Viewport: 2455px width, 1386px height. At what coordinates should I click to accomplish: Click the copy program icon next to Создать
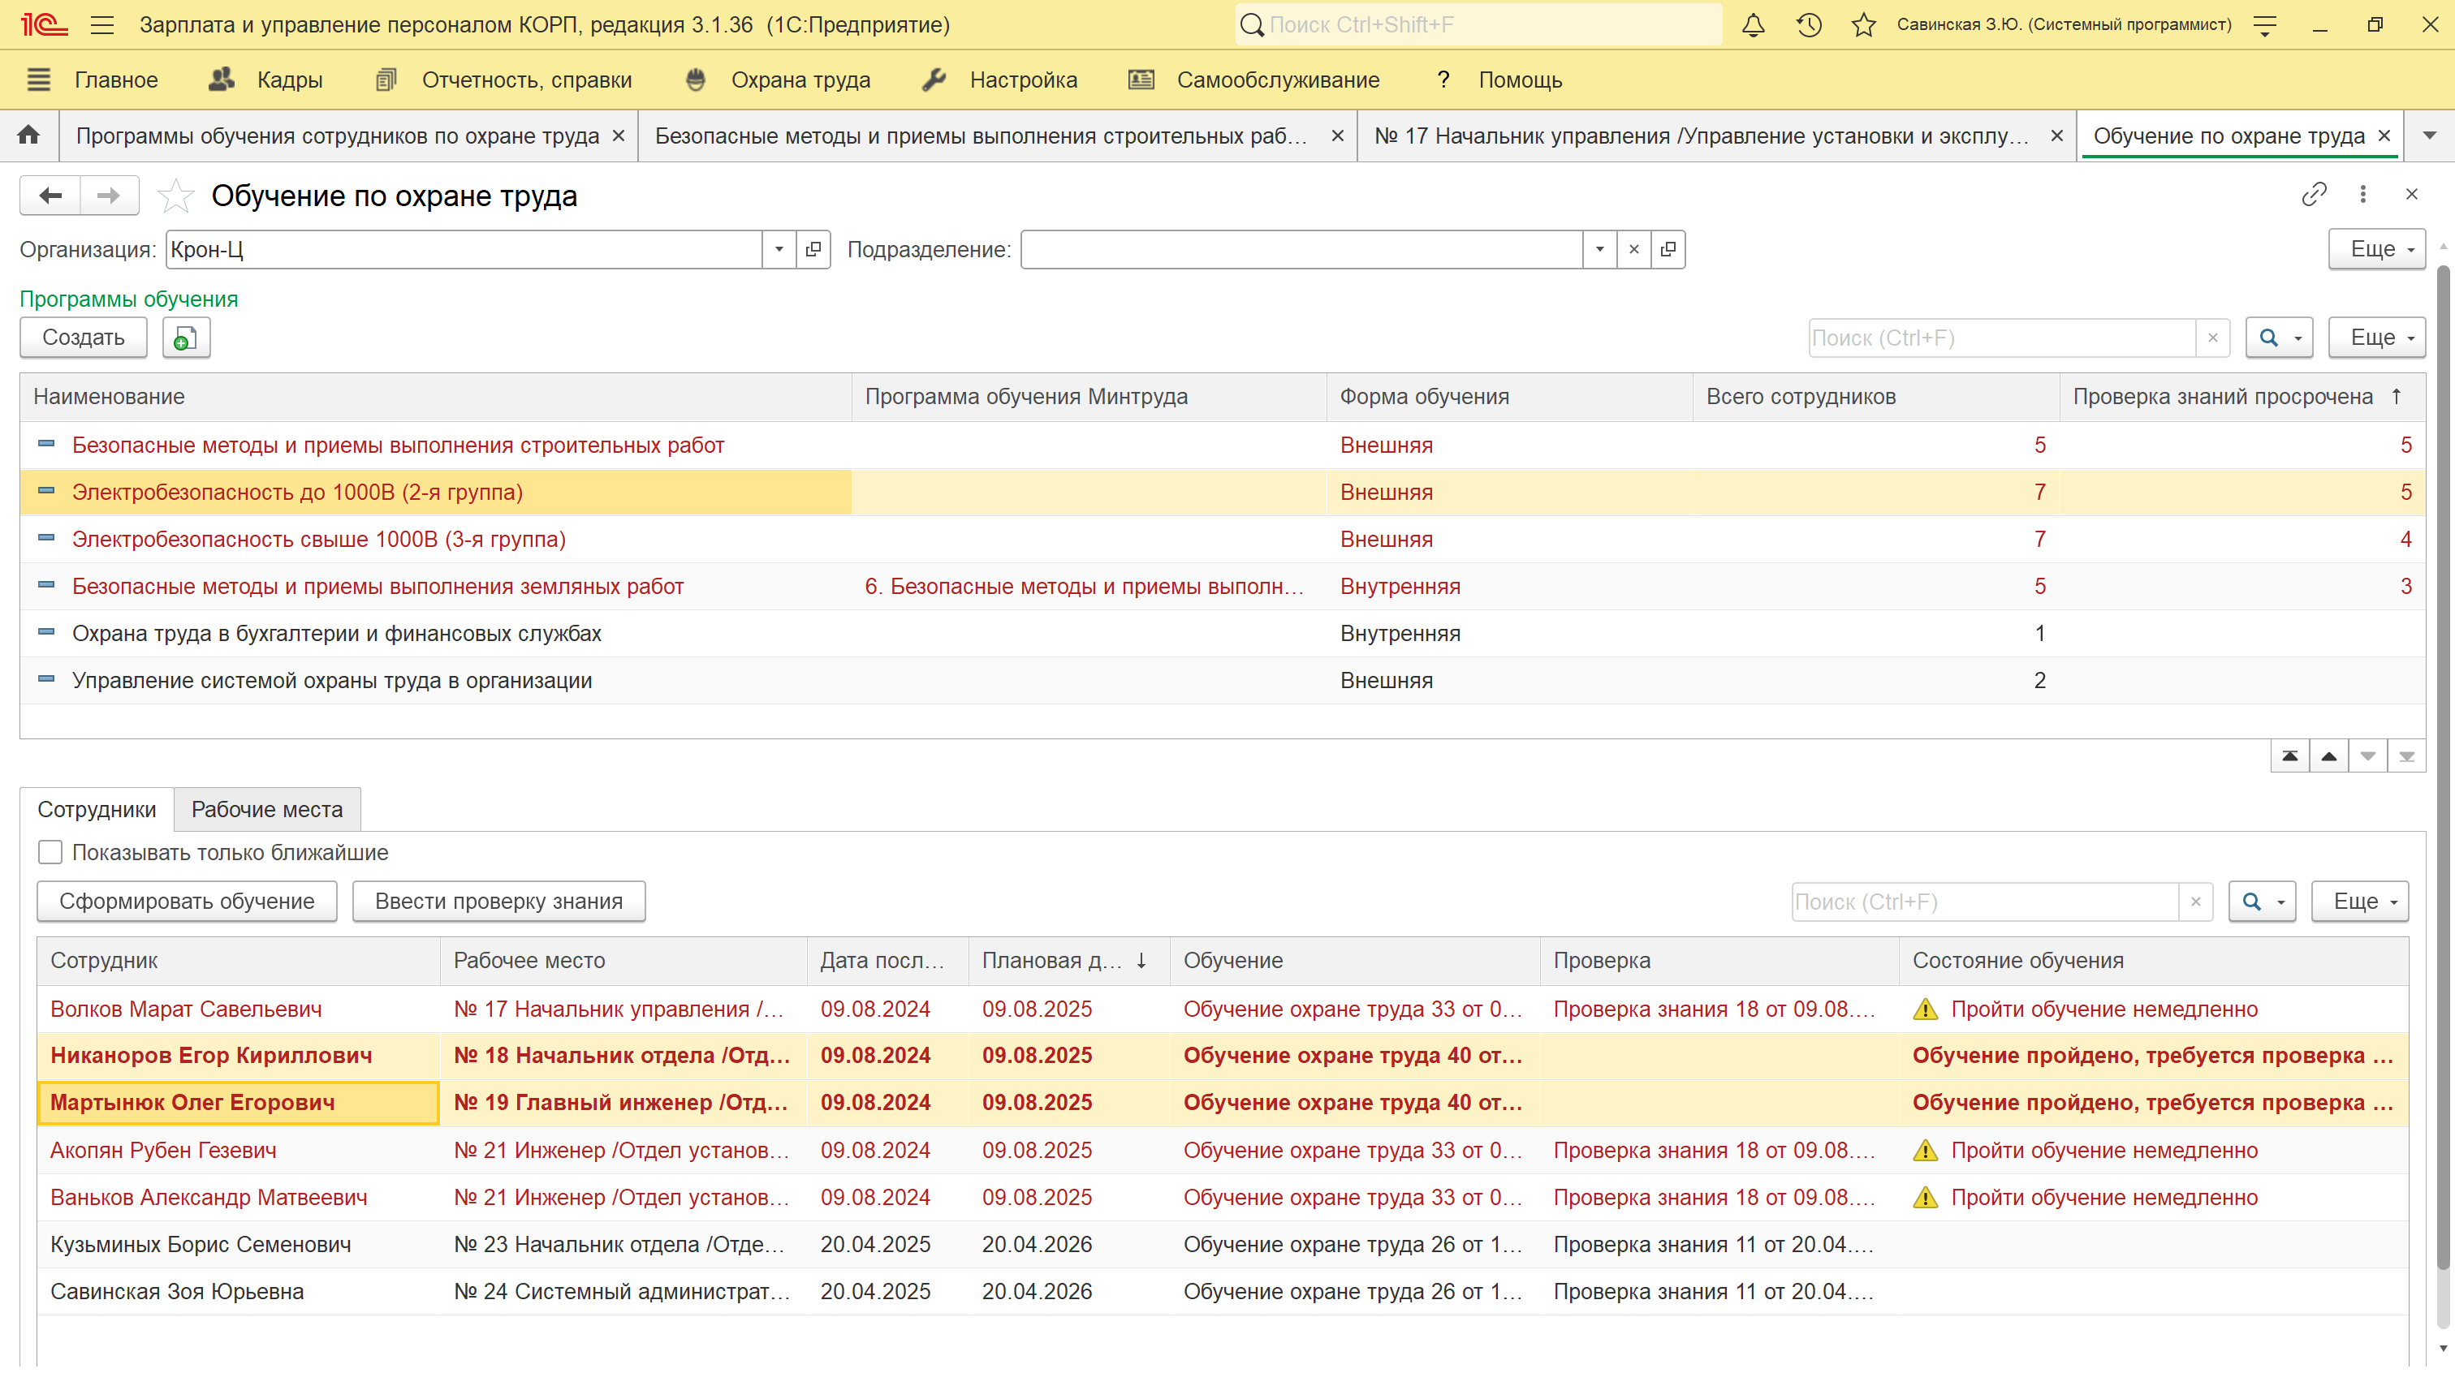tap(186, 338)
